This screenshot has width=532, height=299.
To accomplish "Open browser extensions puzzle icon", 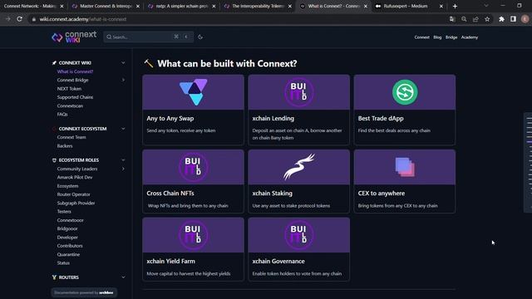I will click(501, 19).
